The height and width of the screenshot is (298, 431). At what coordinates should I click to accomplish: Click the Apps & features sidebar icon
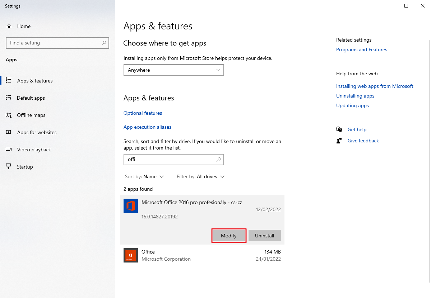(x=9, y=81)
